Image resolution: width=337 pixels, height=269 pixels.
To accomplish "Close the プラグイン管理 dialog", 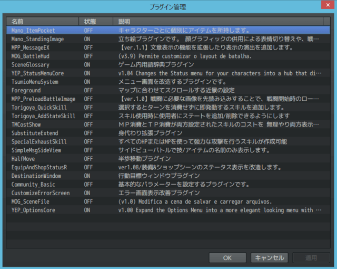I will pos(328,5).
